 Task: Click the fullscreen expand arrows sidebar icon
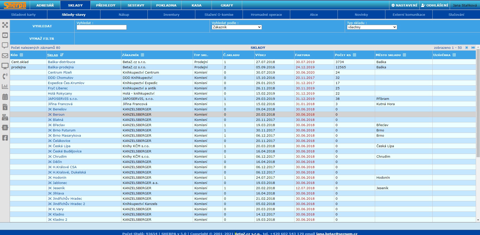click(5, 25)
